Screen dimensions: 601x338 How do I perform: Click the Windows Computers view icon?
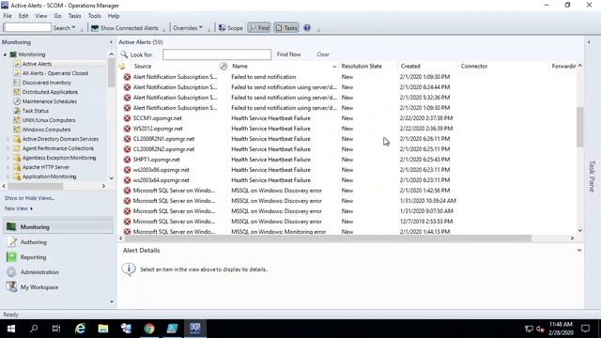point(17,130)
